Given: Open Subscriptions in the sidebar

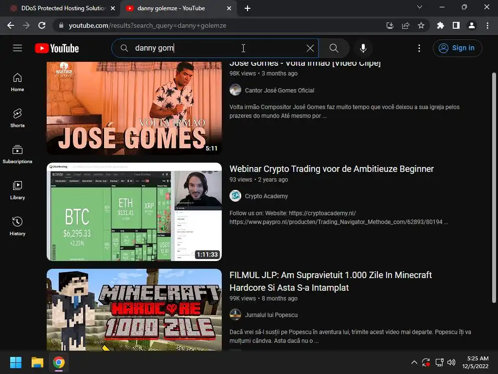Looking at the screenshot, I should [18, 154].
